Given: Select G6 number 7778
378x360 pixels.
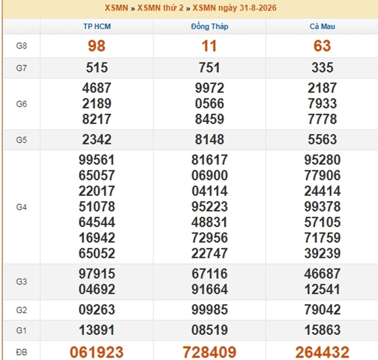Looking at the screenshot, I should click(x=322, y=119).
